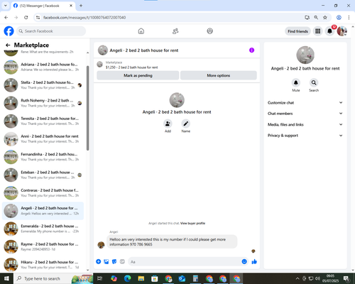Open the Marketplace listing $1,250 text
Screen dimensions: 355x284
pos(131,67)
